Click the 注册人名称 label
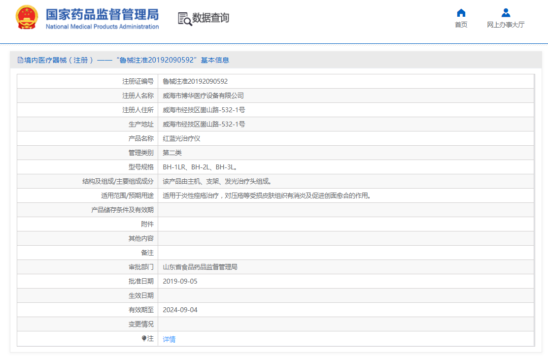The height and width of the screenshot is (357, 548). (x=137, y=96)
